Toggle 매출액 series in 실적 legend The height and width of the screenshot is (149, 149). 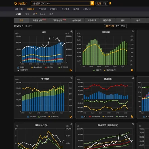[21, 68]
